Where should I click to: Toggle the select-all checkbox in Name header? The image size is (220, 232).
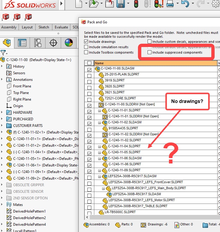click(89, 63)
